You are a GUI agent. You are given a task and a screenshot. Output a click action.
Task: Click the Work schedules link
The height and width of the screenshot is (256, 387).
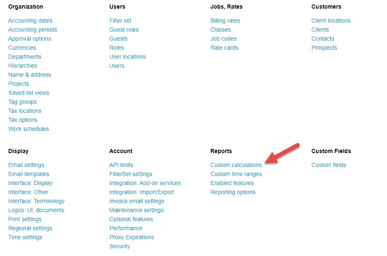(28, 129)
